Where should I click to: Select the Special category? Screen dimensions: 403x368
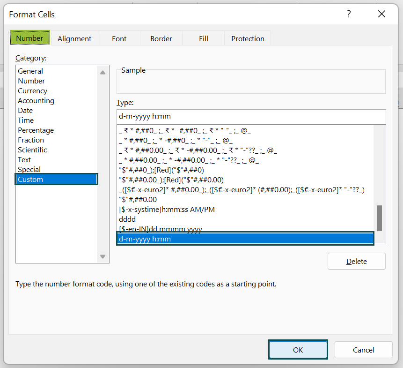coord(29,169)
